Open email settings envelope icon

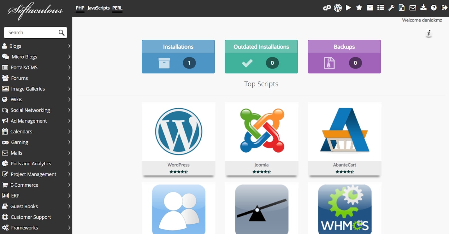pyautogui.click(x=413, y=8)
